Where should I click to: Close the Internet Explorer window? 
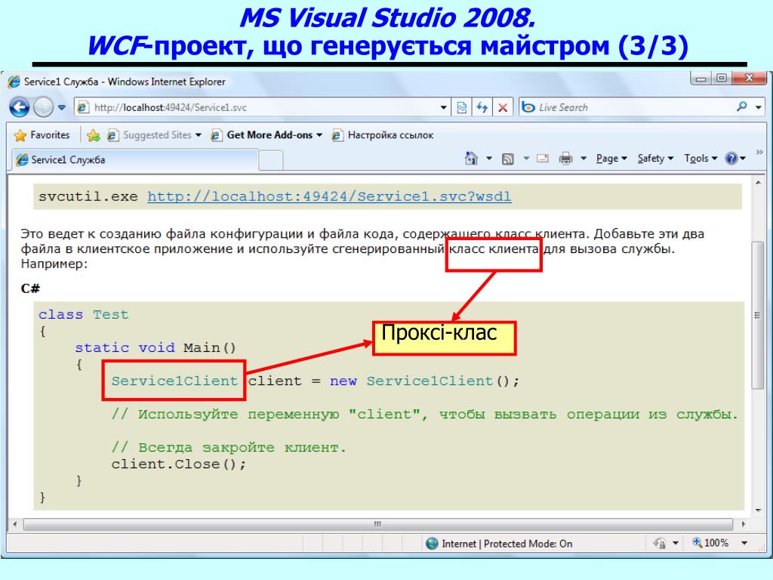[749, 78]
